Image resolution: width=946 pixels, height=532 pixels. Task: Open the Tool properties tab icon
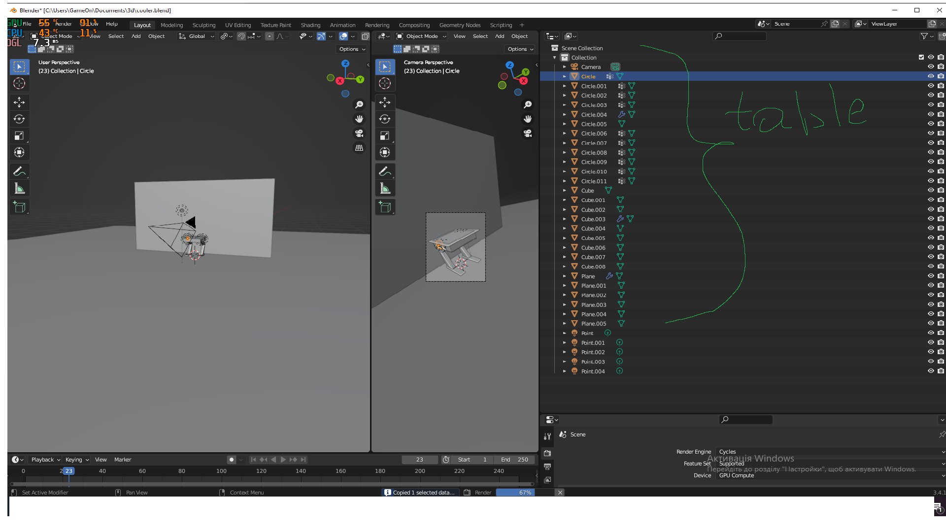(x=547, y=436)
